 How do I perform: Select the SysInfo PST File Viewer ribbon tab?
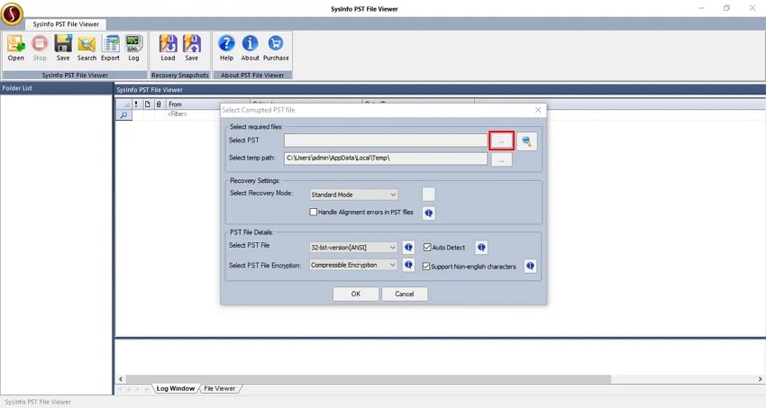(x=66, y=24)
